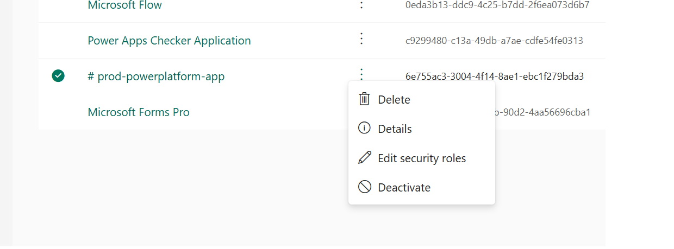674x249 pixels.
Task: Click the prohibited circle icon for Deactivate
Action: (364, 187)
